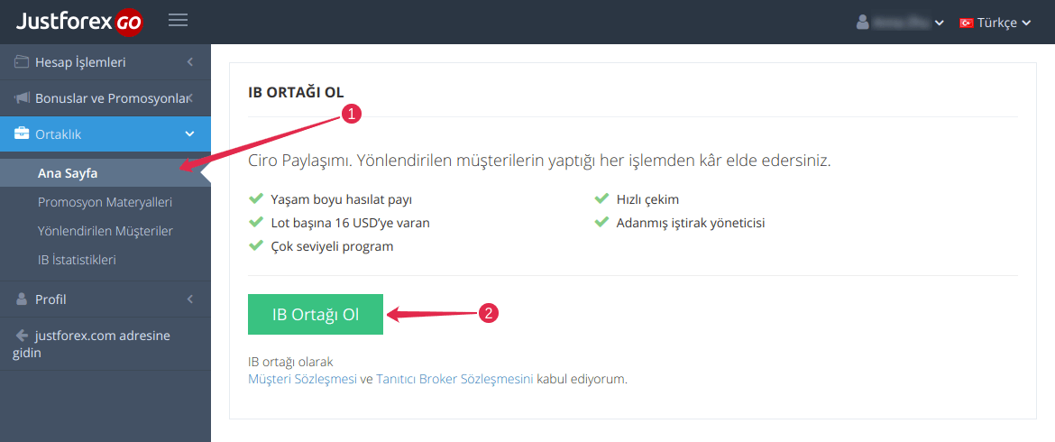Expand the Profil section chevron
1055x442 pixels.
[189, 299]
